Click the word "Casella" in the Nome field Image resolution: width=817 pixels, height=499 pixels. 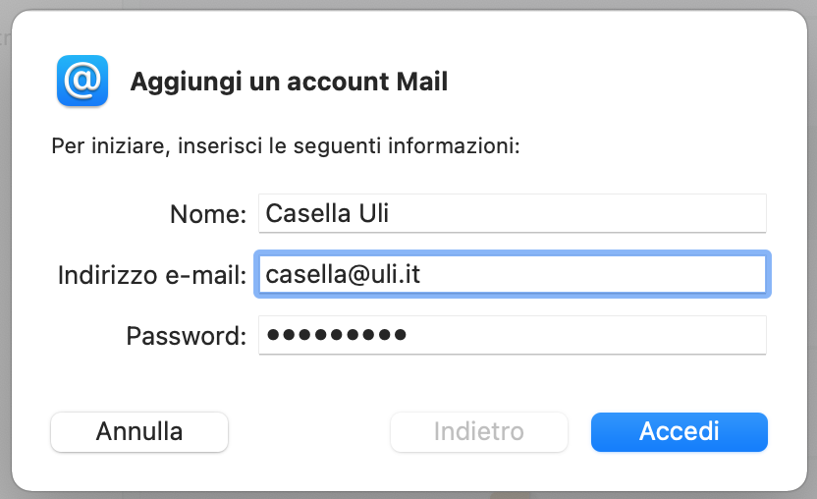coord(305,213)
